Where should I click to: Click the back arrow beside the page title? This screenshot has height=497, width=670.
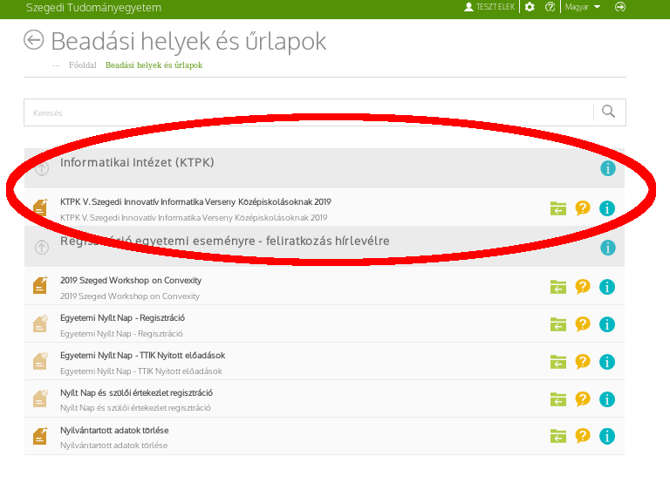click(34, 40)
